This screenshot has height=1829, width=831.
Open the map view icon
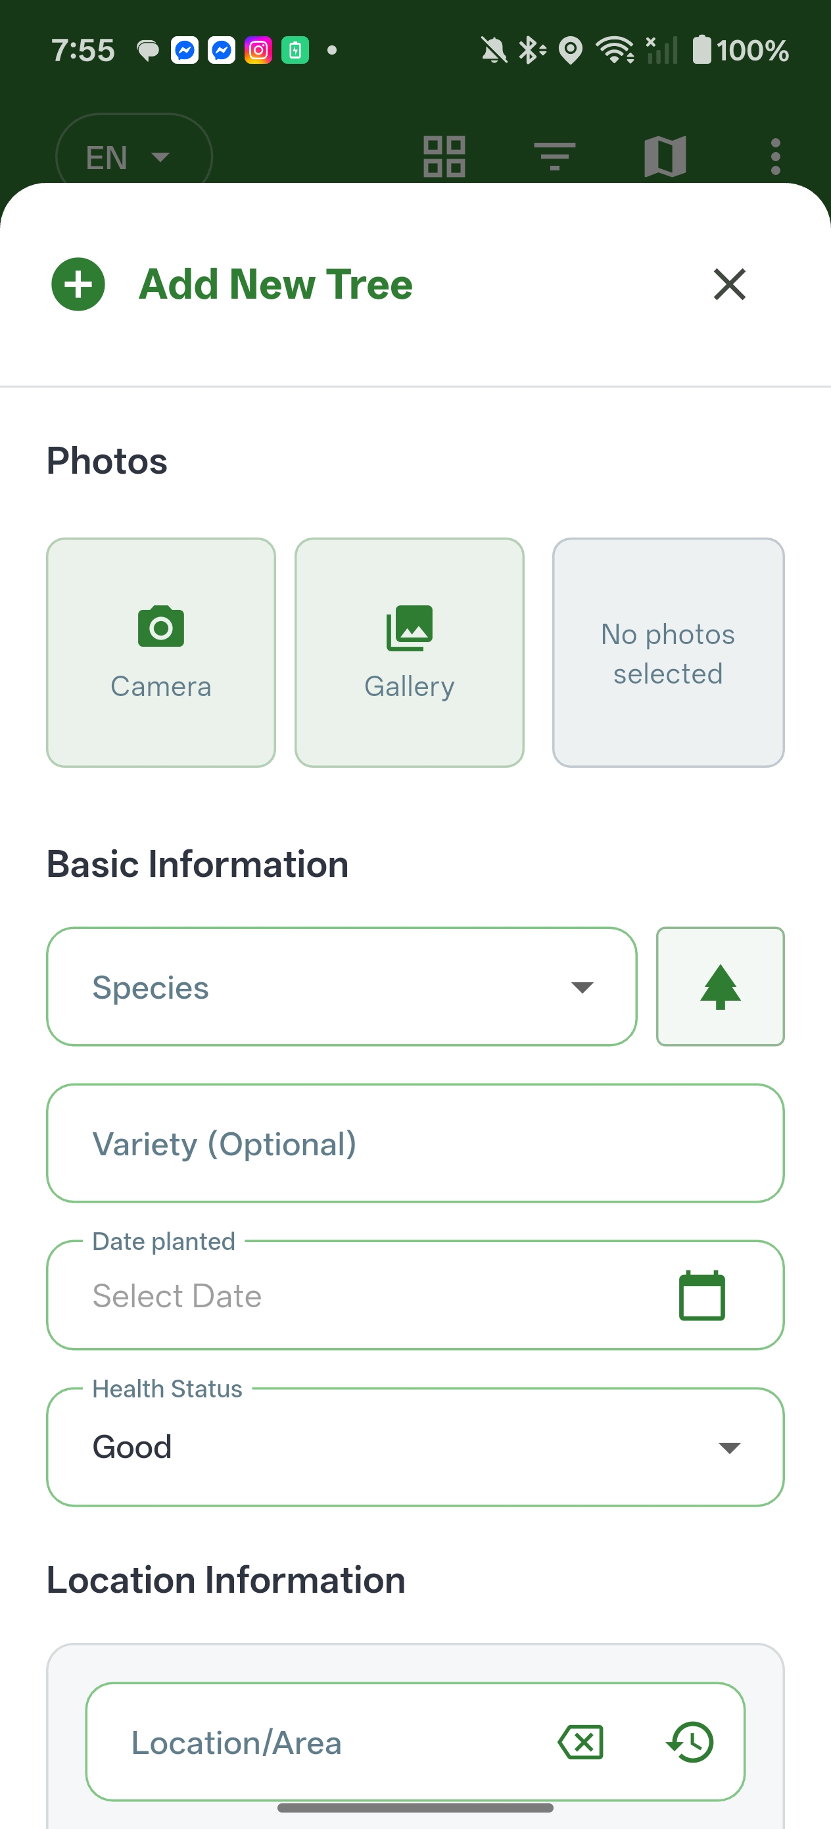pyautogui.click(x=665, y=155)
